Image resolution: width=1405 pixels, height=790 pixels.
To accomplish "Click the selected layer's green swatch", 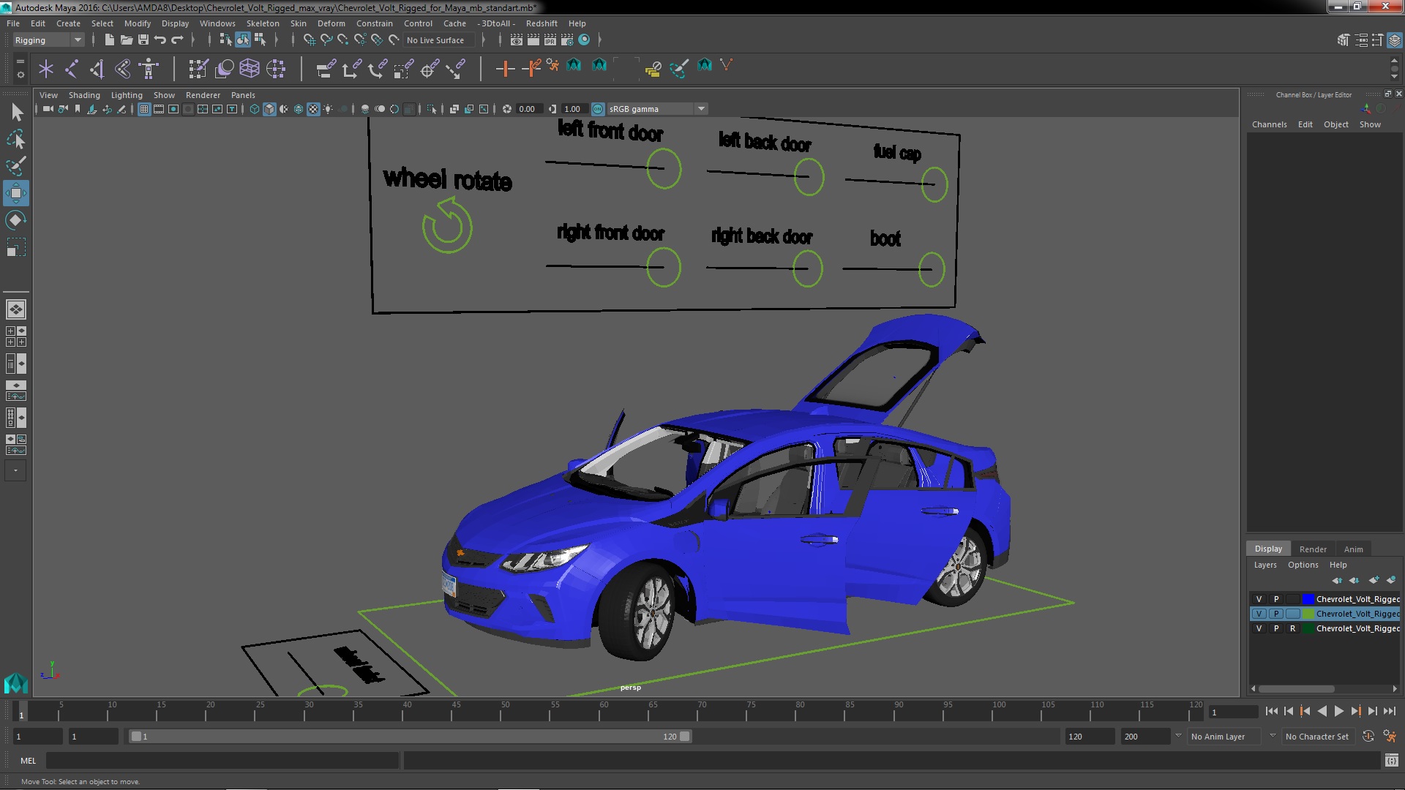I will [1308, 614].
